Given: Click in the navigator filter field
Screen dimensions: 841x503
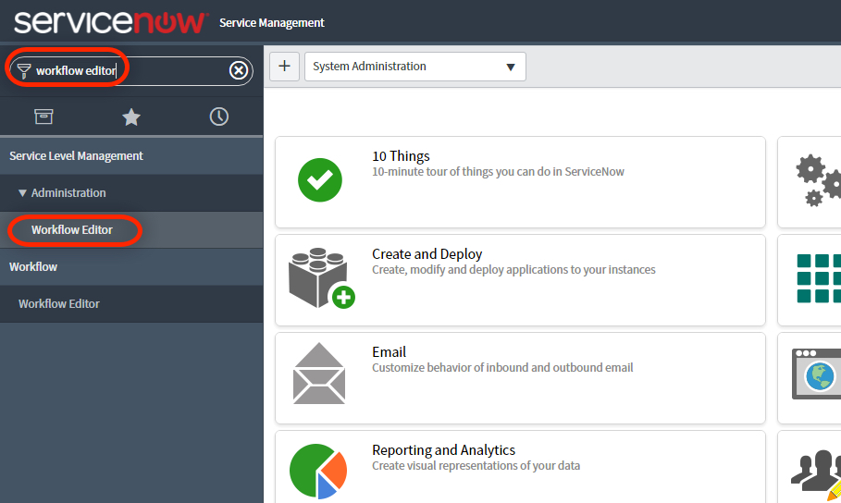Looking at the screenshot, I should 130,70.
